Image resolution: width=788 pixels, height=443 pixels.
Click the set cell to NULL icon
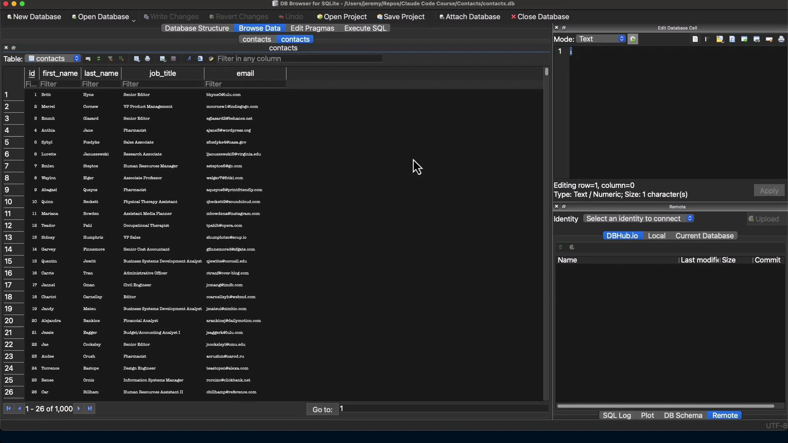coord(769,39)
